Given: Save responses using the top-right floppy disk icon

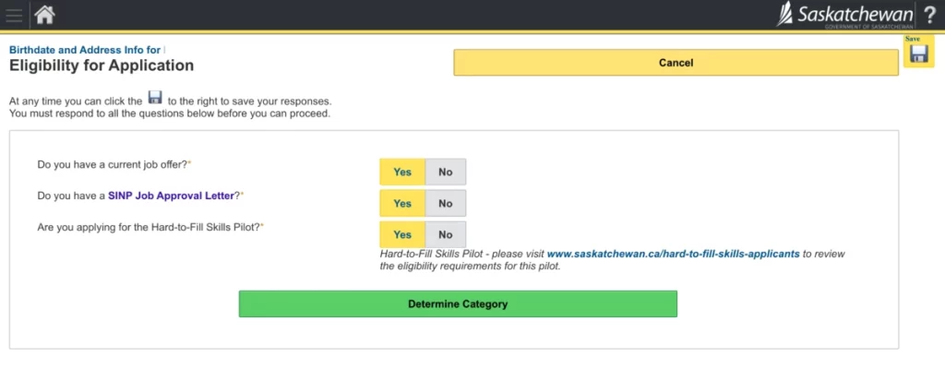Looking at the screenshot, I should tap(918, 54).
